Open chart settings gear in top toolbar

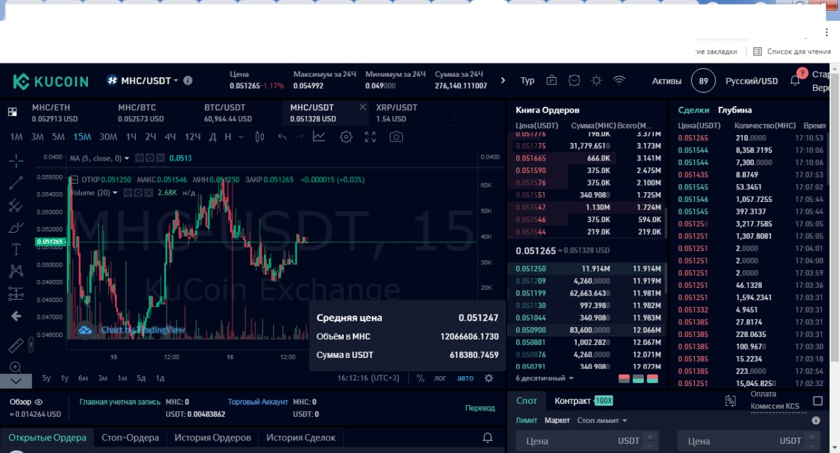346,136
